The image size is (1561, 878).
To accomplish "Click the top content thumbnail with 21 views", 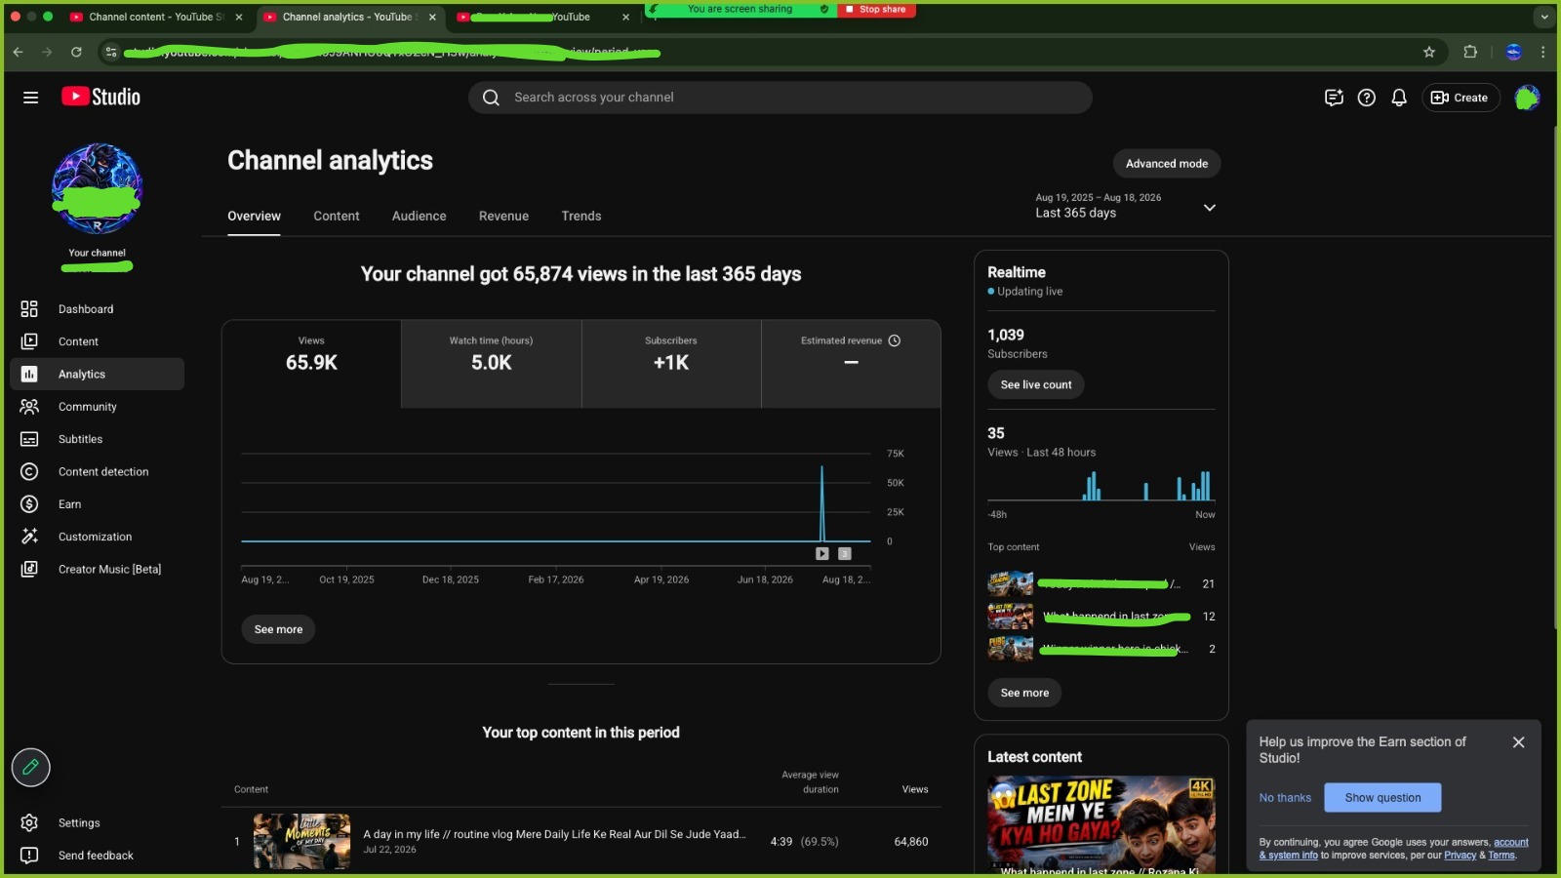I will click(x=1010, y=584).
